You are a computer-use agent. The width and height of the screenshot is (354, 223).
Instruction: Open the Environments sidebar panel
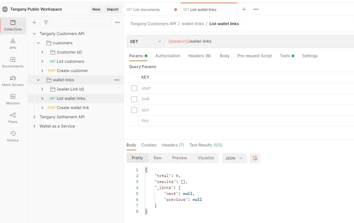tap(13, 62)
